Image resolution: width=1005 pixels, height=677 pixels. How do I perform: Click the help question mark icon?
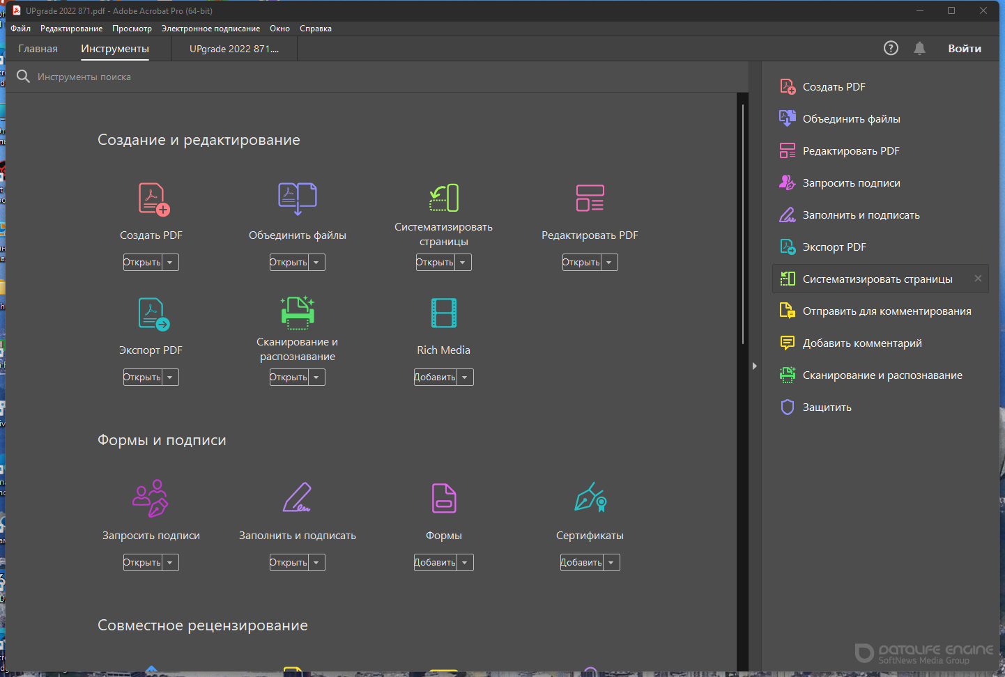point(891,48)
